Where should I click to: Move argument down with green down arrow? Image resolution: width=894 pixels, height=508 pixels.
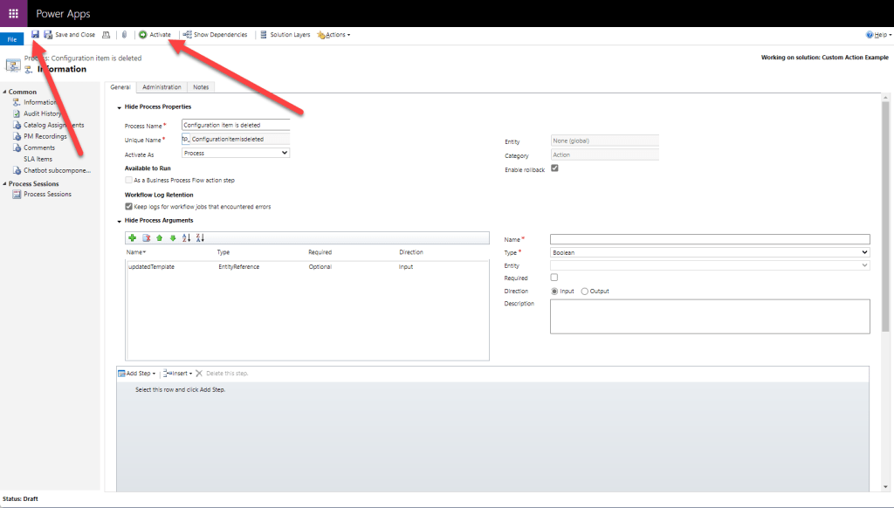pos(173,238)
